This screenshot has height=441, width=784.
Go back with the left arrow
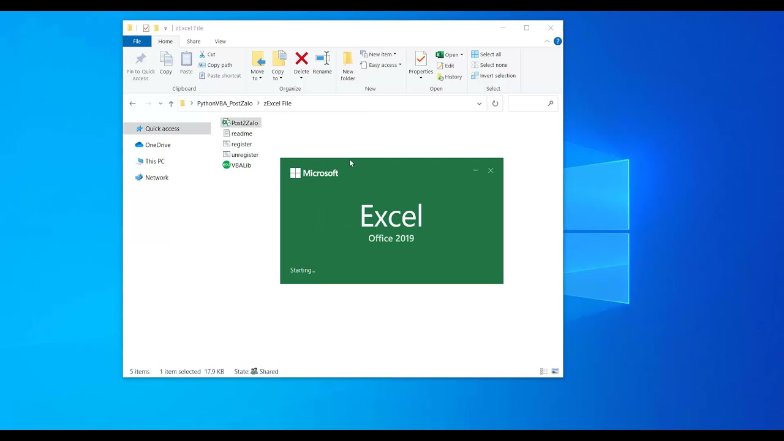pos(132,104)
